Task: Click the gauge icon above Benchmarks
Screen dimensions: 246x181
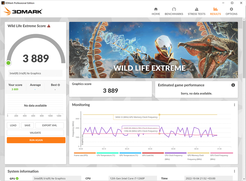Action: tap(174, 9)
